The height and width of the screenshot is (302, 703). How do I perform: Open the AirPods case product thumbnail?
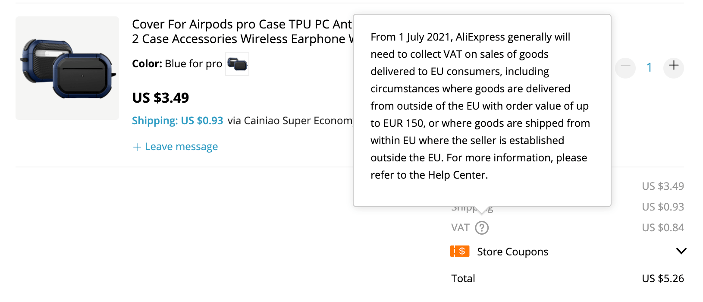pyautogui.click(x=67, y=68)
